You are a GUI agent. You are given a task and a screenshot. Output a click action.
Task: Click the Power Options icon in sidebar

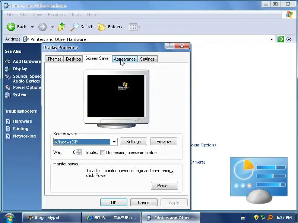(7, 87)
